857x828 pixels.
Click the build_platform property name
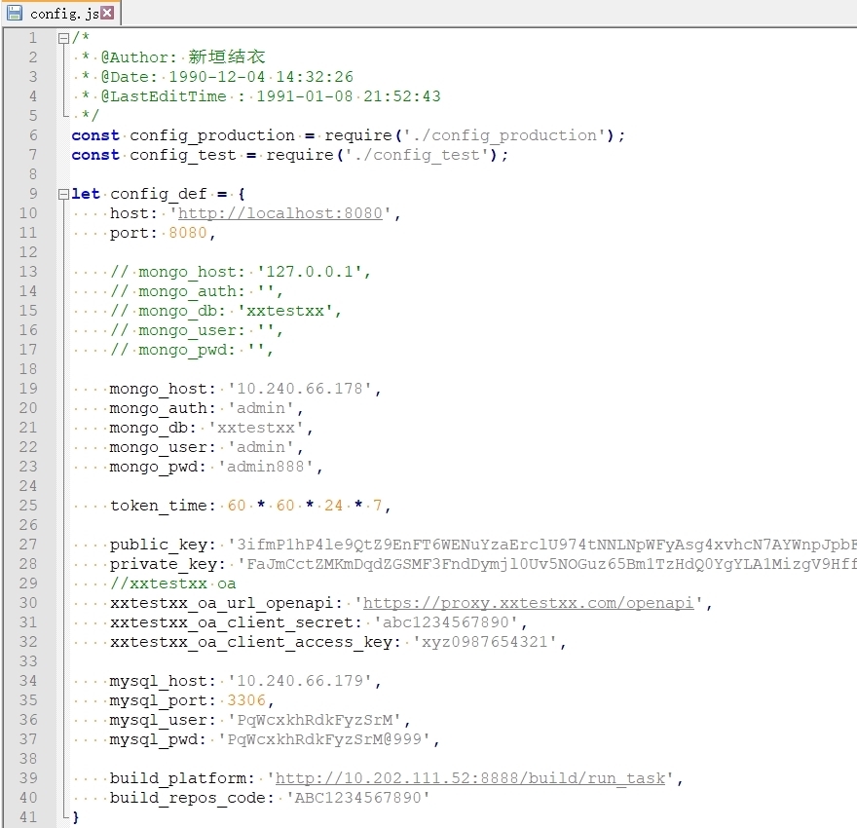[x=177, y=778]
